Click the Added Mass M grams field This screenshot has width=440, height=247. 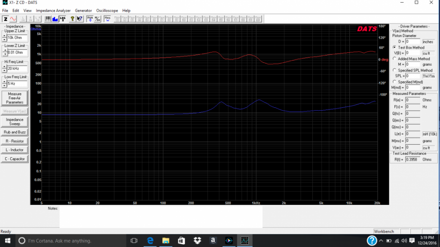(412, 64)
